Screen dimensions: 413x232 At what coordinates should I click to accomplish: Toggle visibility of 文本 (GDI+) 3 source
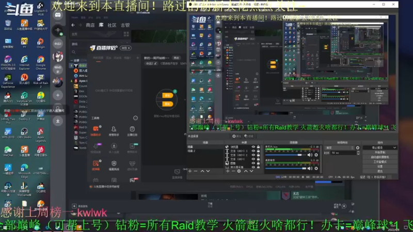click(x=253, y=151)
